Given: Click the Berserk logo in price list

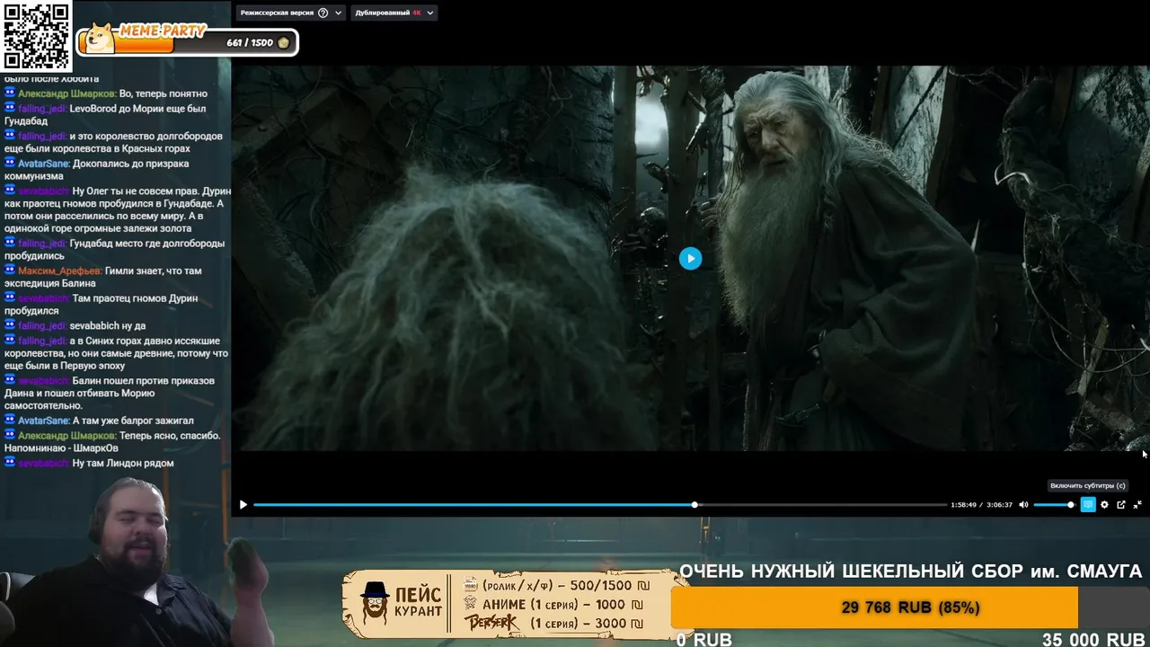Looking at the screenshot, I should tap(491, 622).
